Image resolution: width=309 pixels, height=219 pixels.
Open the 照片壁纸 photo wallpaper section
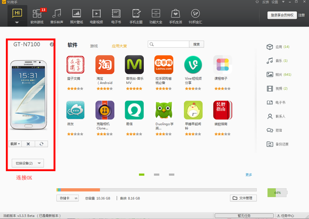(x=77, y=16)
